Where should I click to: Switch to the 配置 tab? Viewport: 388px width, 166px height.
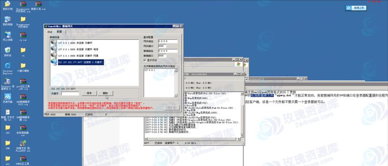60,32
